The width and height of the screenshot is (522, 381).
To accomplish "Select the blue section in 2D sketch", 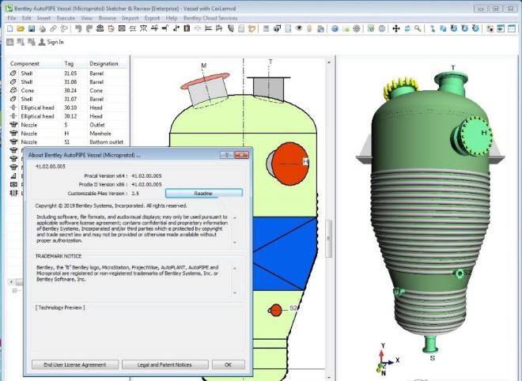I will point(285,253).
